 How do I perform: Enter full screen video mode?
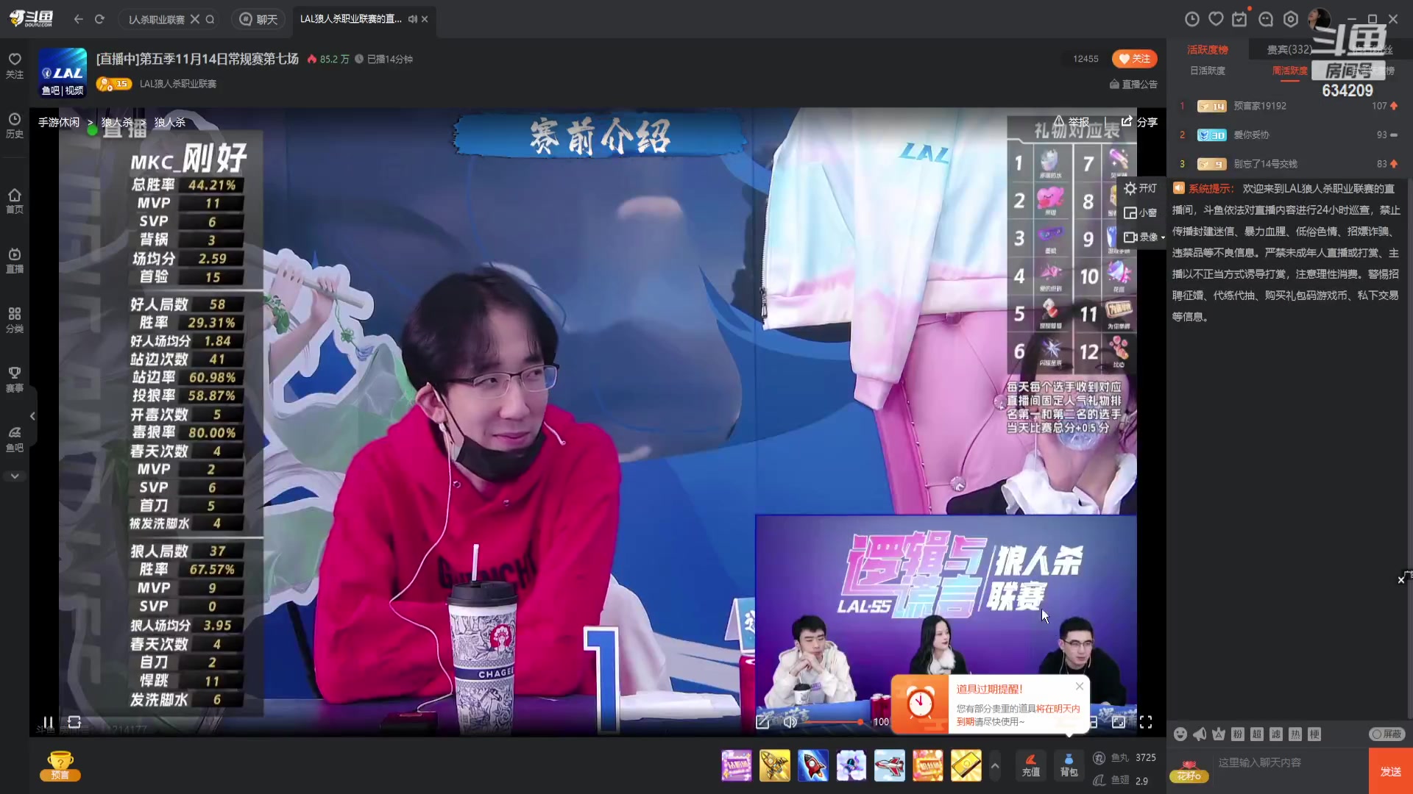point(1146,722)
